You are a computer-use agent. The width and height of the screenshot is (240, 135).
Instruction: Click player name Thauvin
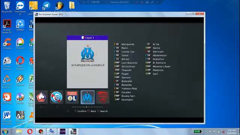126,70
